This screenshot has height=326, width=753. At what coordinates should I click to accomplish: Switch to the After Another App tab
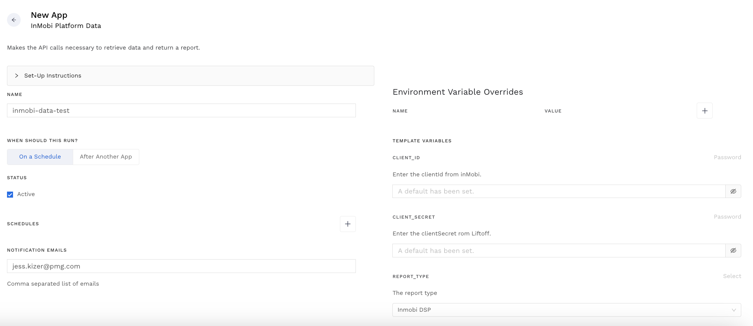click(x=106, y=157)
